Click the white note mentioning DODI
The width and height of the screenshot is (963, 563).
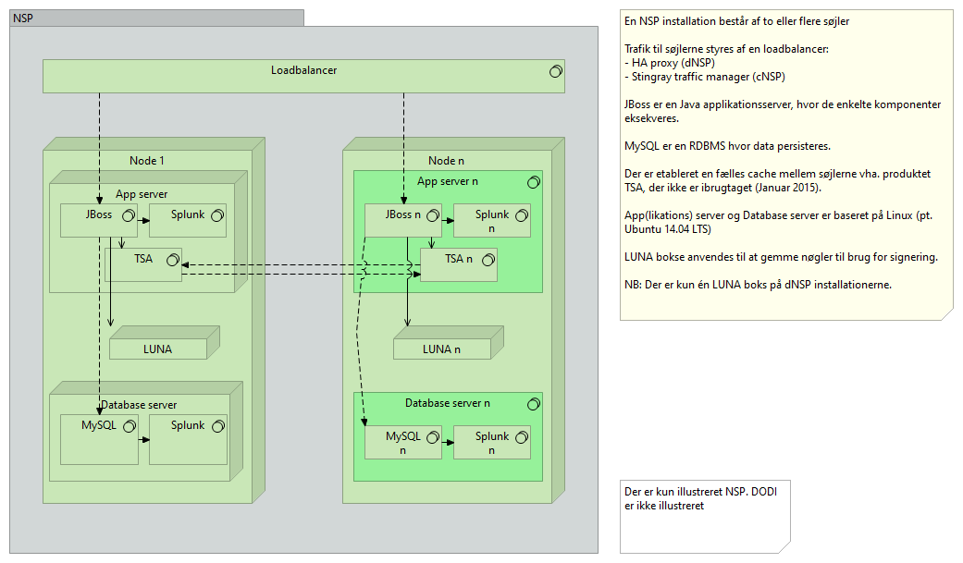(x=705, y=516)
